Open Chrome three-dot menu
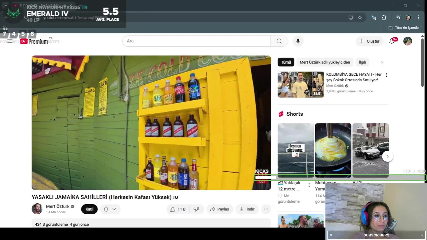This screenshot has width=427, height=240. pos(419,17)
